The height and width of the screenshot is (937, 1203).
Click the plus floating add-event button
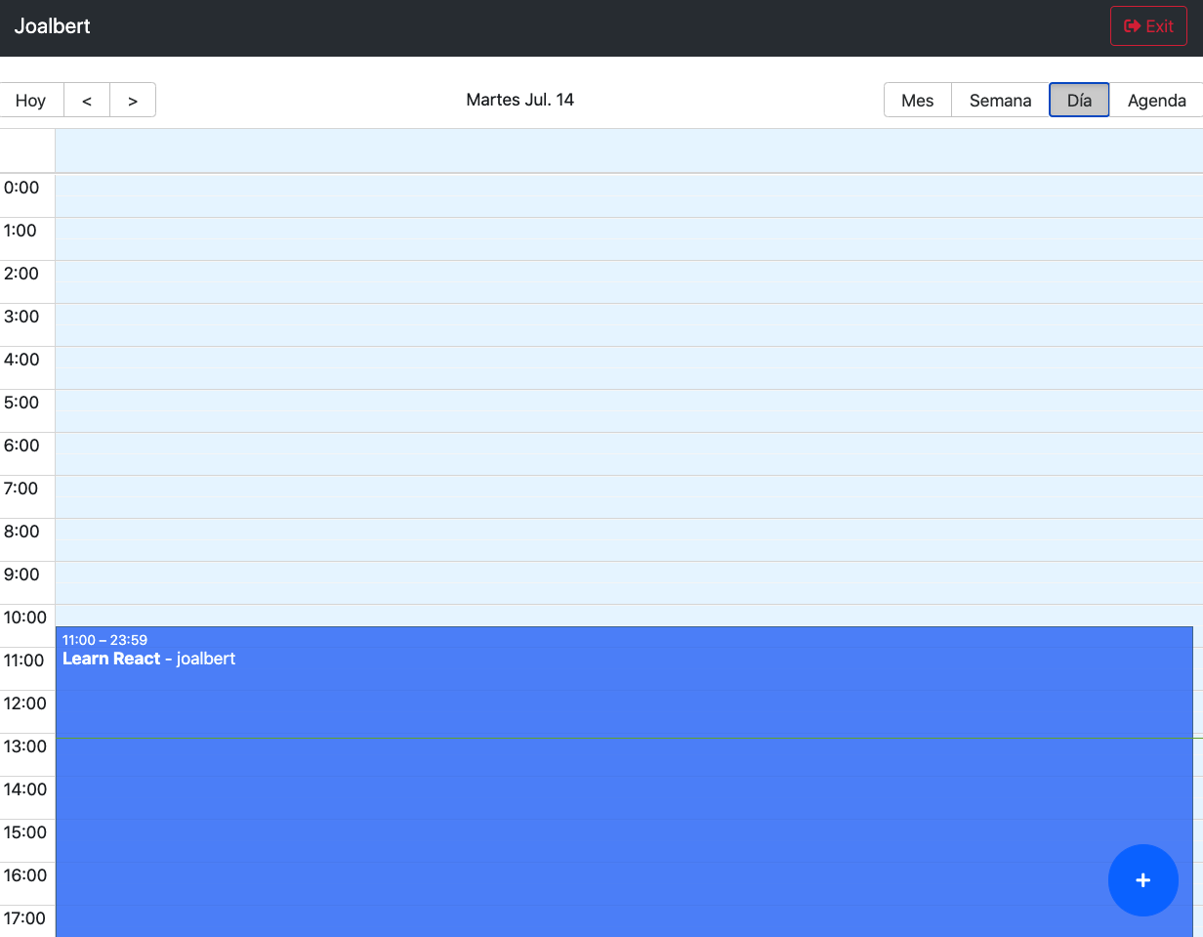[1143, 880]
